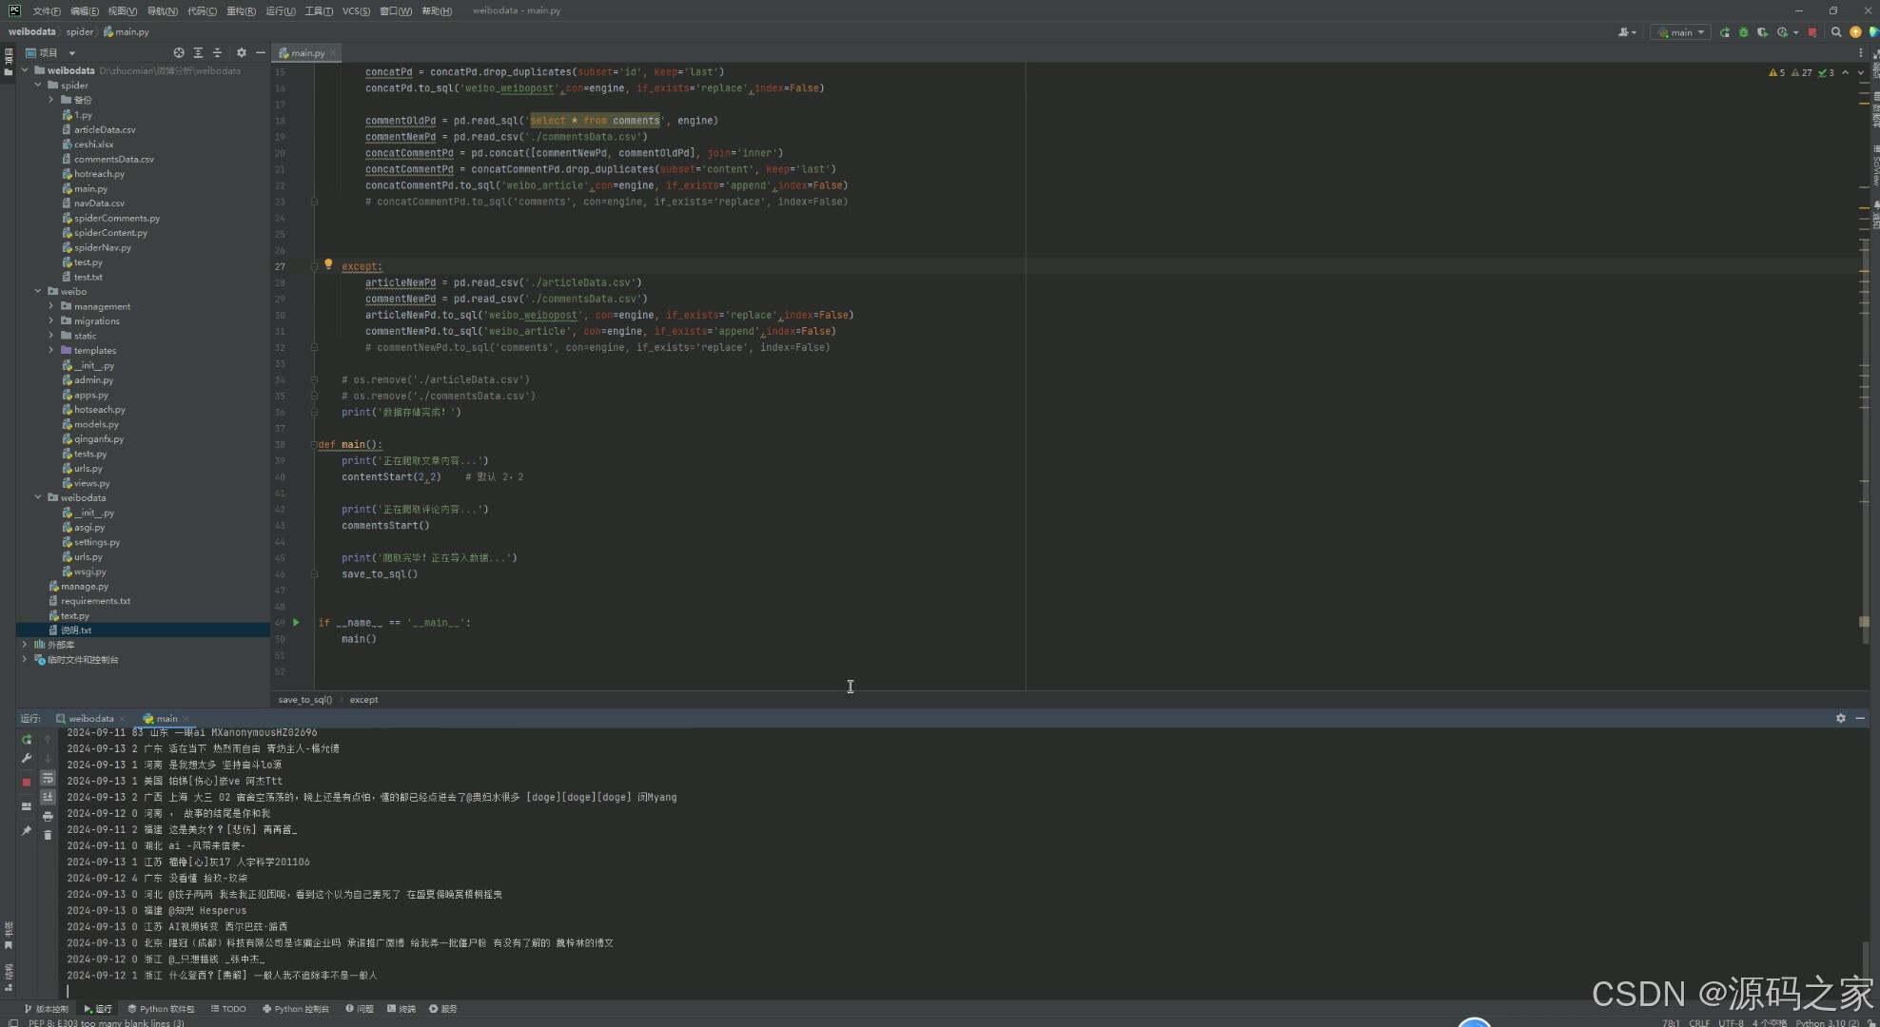Open the main run configuration dropdown
The image size is (1880, 1027).
[1682, 32]
